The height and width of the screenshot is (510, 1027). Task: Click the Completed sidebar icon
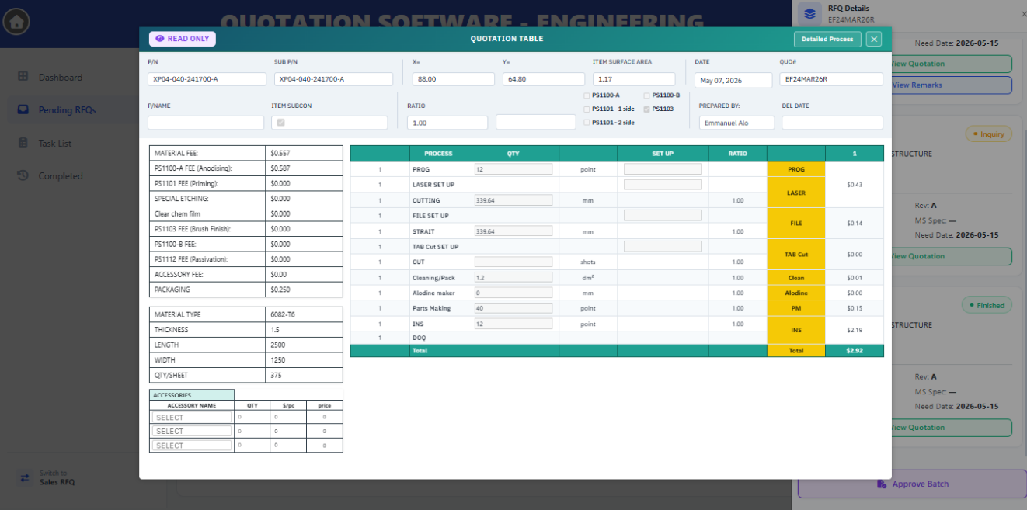23,175
